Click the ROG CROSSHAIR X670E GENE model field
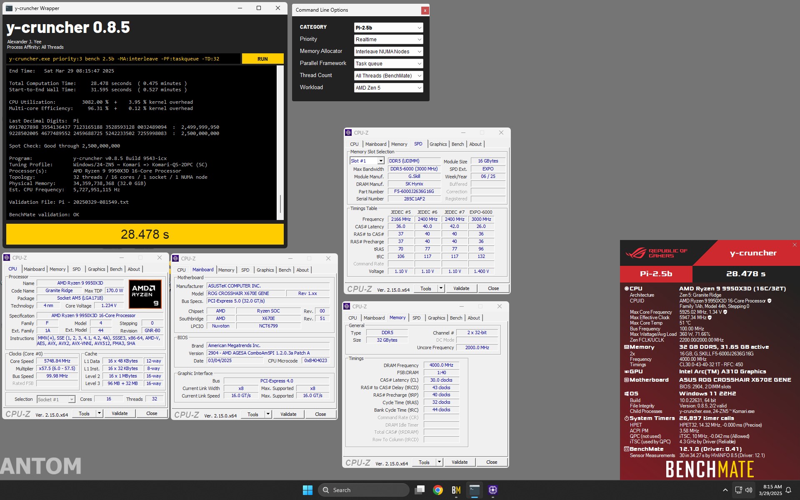The image size is (800, 500). [246, 293]
